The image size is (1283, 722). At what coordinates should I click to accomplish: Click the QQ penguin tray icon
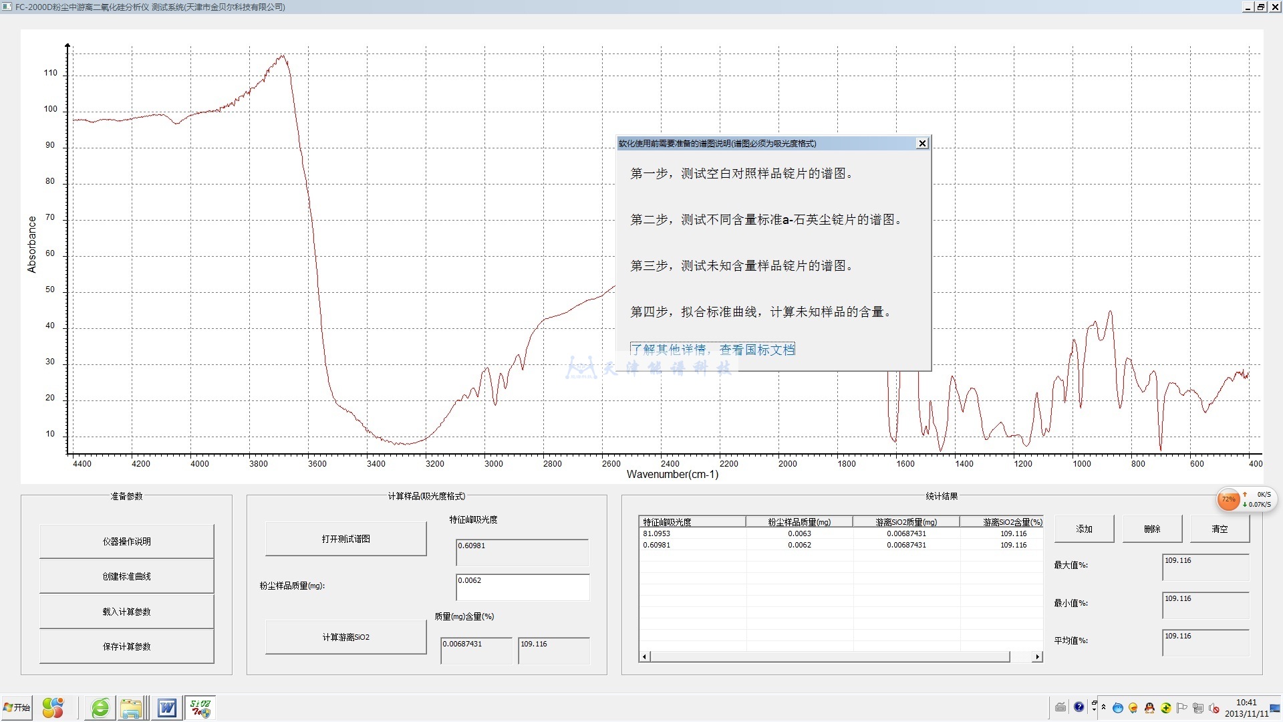coord(1149,708)
